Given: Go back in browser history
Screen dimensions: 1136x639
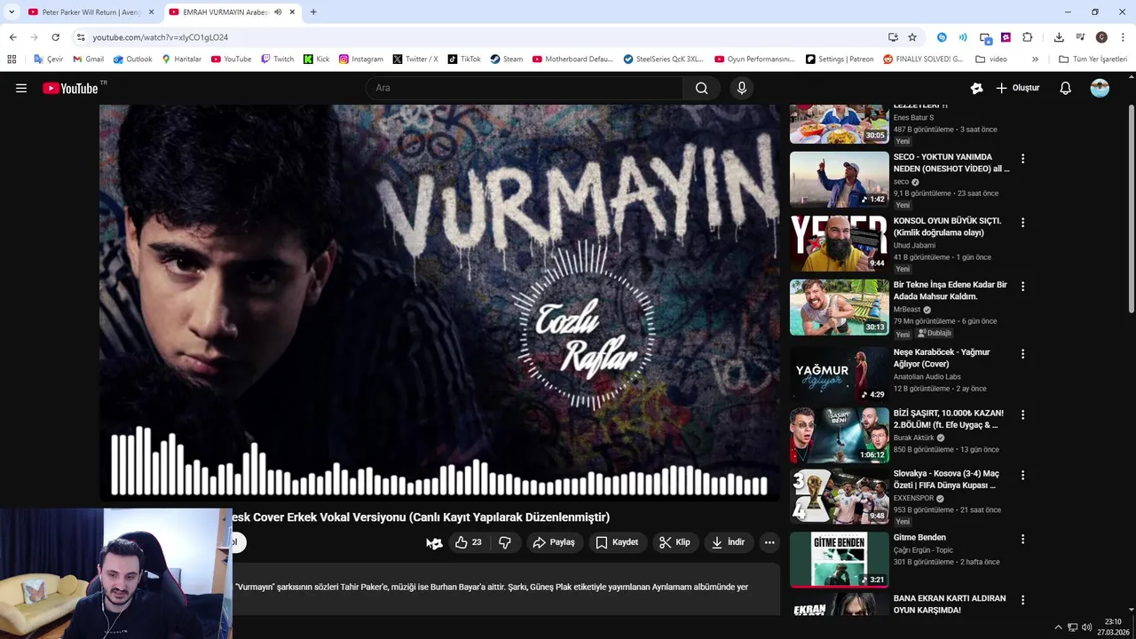Looking at the screenshot, I should pos(12,37).
